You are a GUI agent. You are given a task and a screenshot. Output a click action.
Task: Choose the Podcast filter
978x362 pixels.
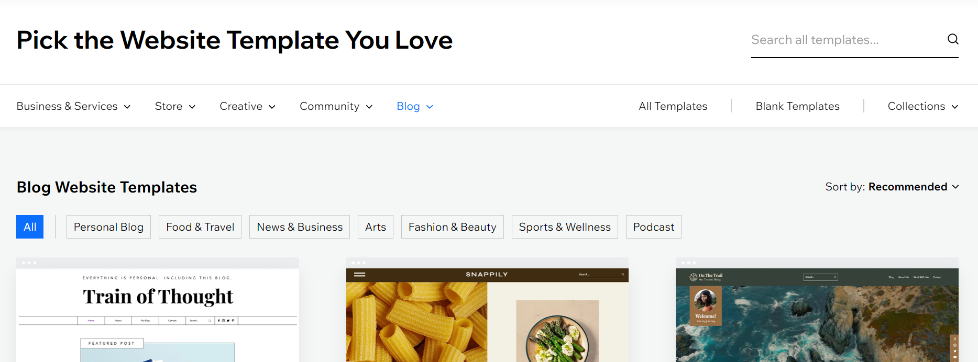tap(654, 227)
